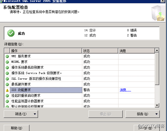Sort by the 操作 column header
Image resolution: width=167 pixels, height=131 pixels.
click(x=46, y=51)
